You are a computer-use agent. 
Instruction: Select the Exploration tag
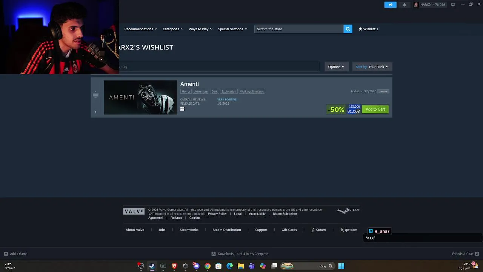pos(229,91)
